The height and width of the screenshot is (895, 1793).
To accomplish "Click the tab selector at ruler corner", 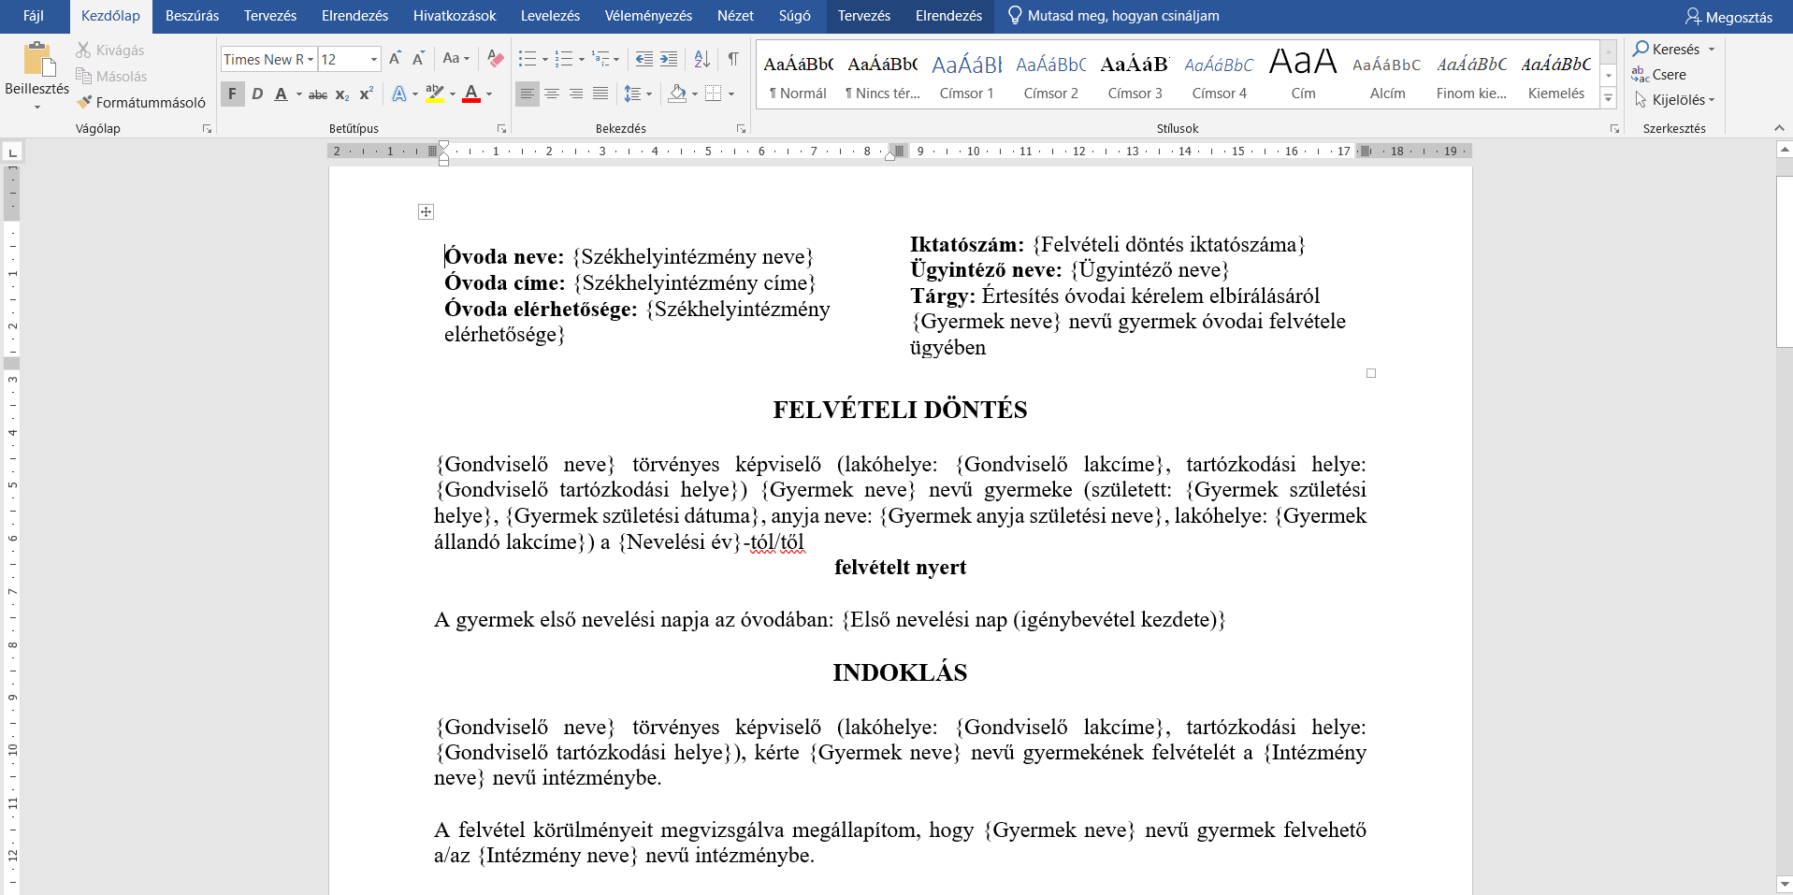I will pos(12,152).
